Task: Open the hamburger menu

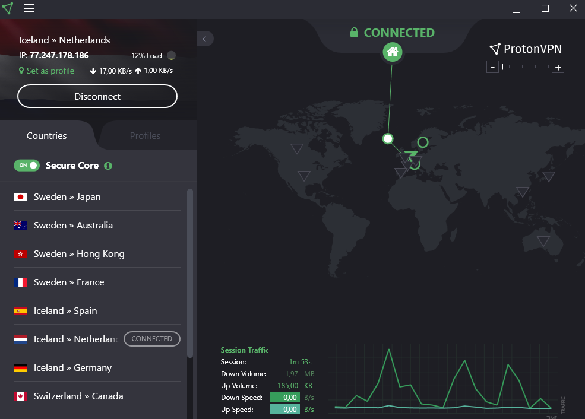Action: [29, 8]
